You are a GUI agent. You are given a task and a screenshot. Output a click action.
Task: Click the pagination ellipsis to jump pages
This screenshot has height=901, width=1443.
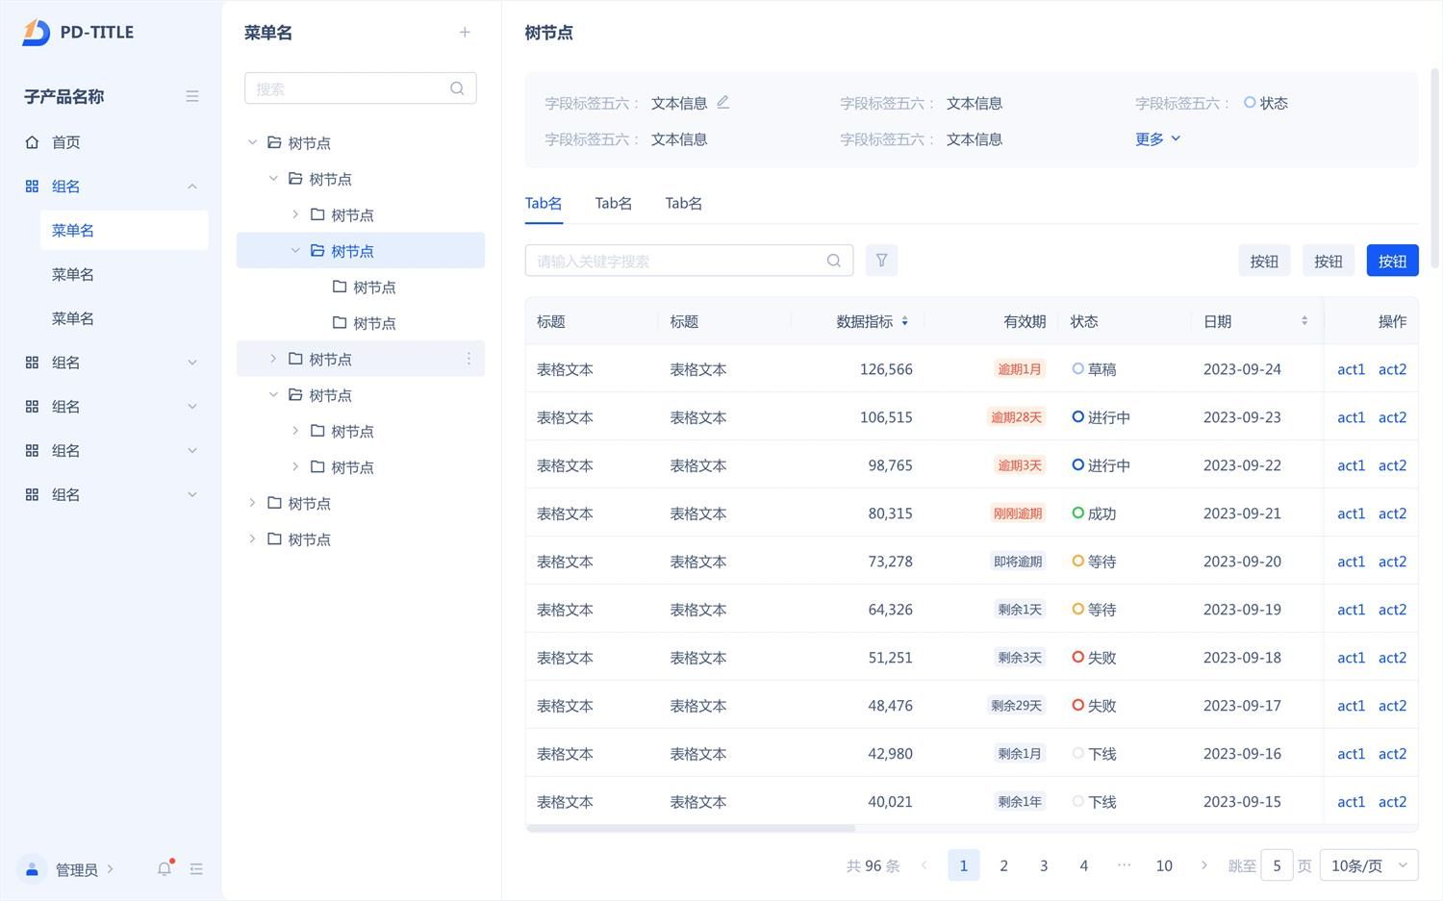point(1124,865)
